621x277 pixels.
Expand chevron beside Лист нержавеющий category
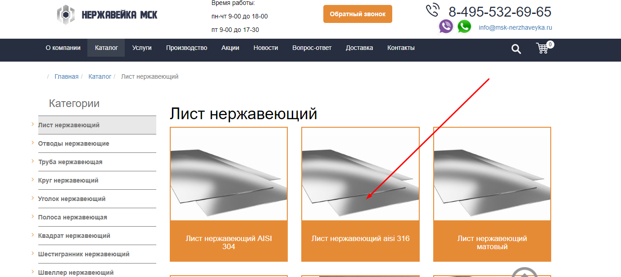tap(33, 124)
